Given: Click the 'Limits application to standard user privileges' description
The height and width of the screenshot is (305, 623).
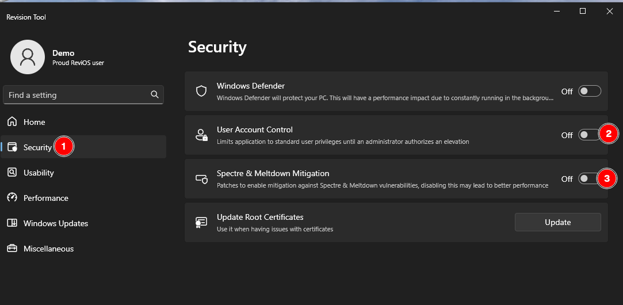Looking at the screenshot, I should click(343, 141).
